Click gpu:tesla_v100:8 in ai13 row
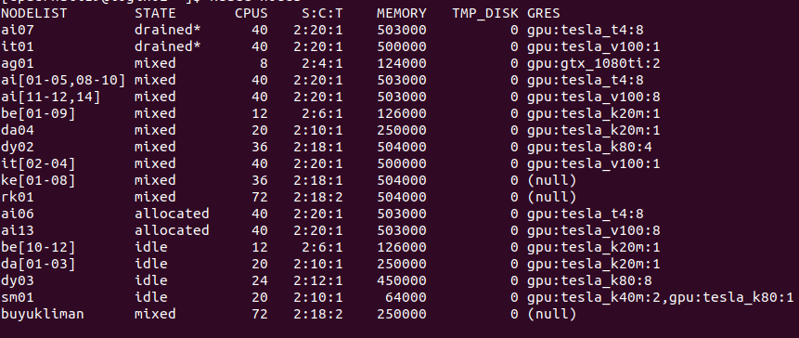The height and width of the screenshot is (338, 799). [x=594, y=231]
